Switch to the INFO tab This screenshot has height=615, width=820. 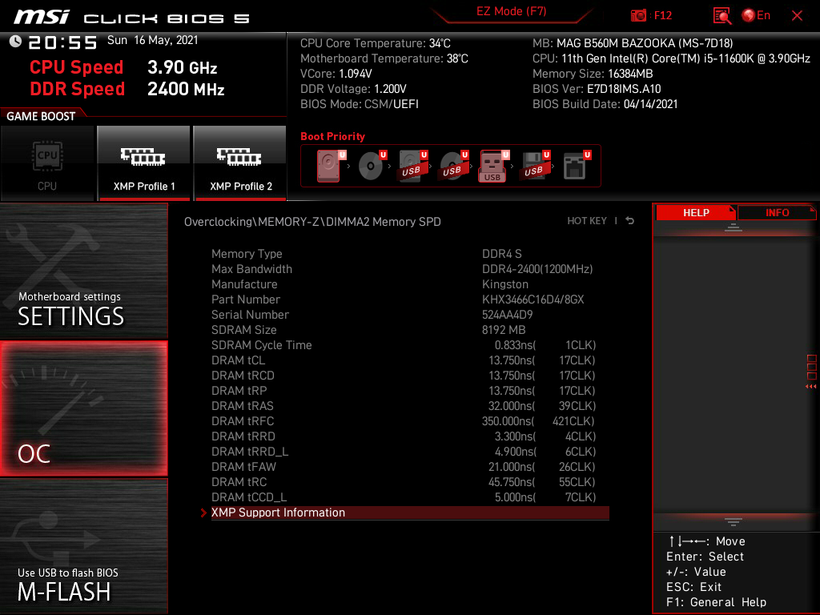pyautogui.click(x=777, y=212)
